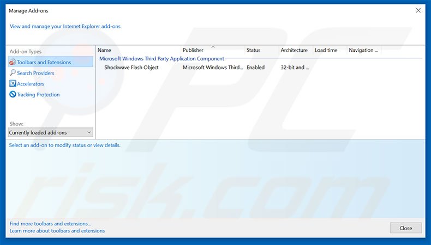Screen dimensions: 431x245
Task: Select Toolbars and Extensions add-on type
Action: [x=51, y=62]
